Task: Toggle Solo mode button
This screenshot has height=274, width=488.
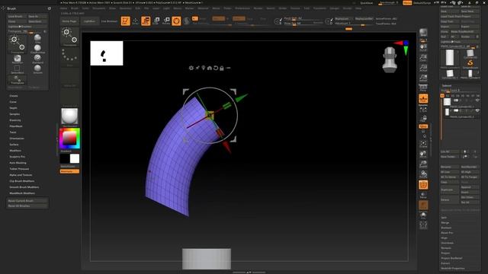Action: tap(423, 215)
